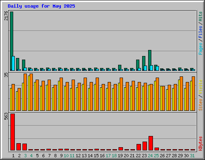
Task: Click the orange sites bar for day 13
Action: point(85,94)
